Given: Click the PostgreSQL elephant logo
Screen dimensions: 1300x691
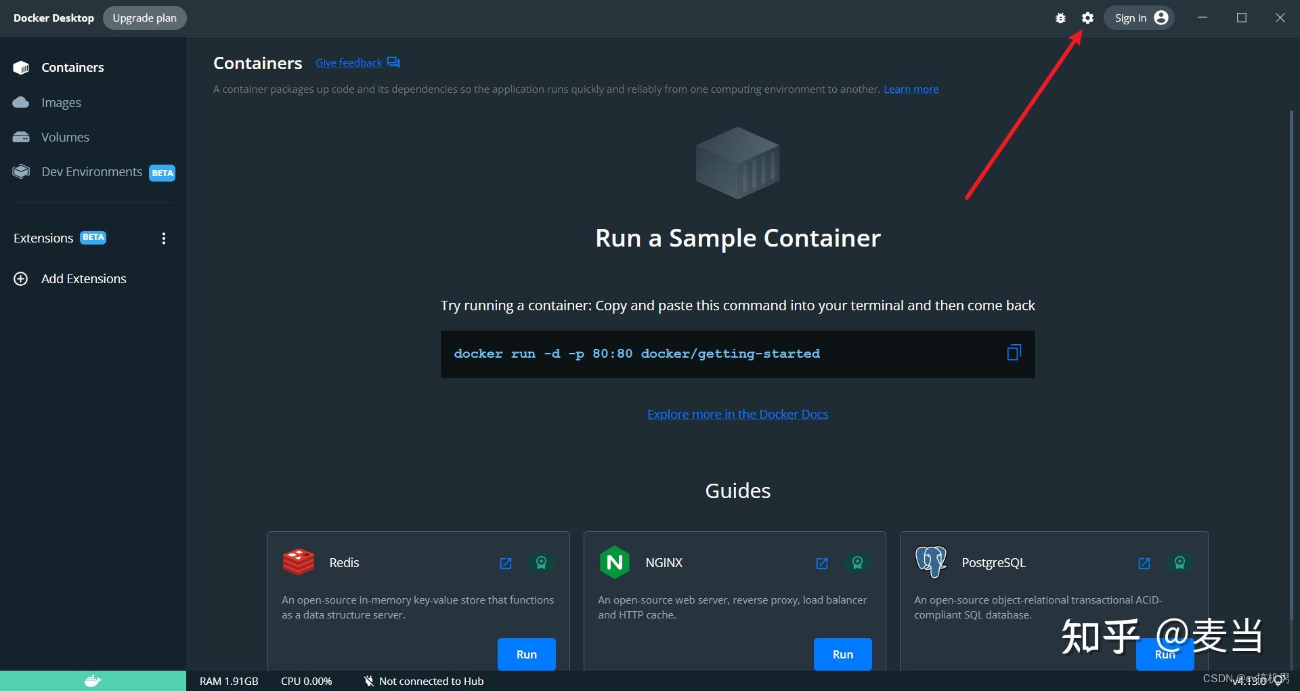Looking at the screenshot, I should coord(931,562).
